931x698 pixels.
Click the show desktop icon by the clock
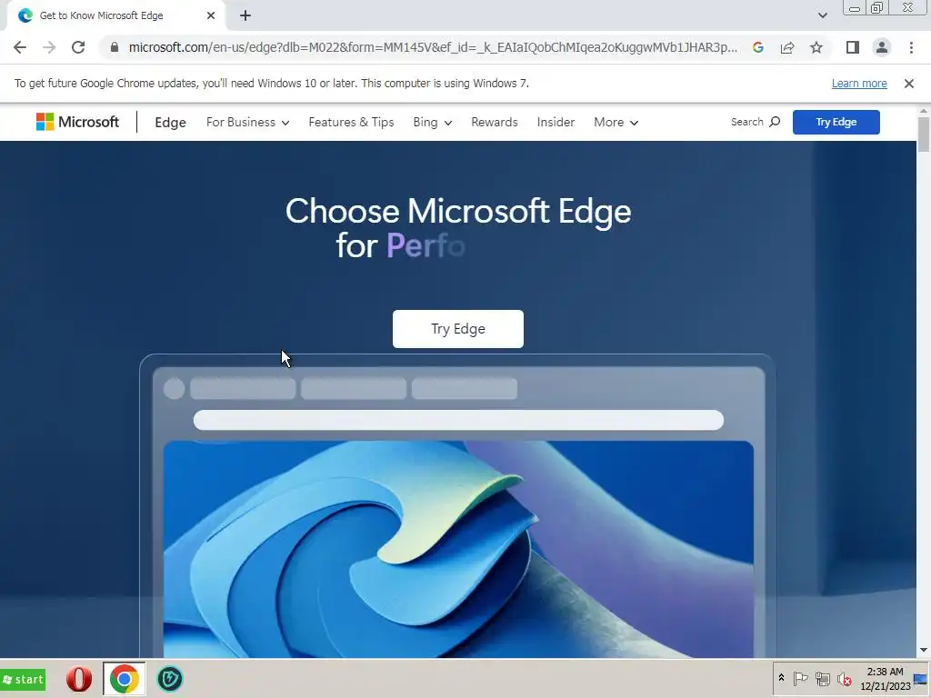(920, 679)
